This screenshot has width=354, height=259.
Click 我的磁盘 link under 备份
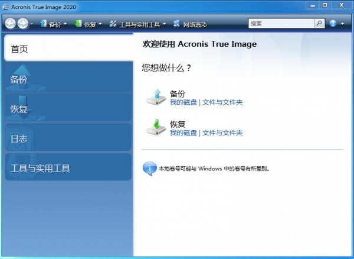point(183,102)
